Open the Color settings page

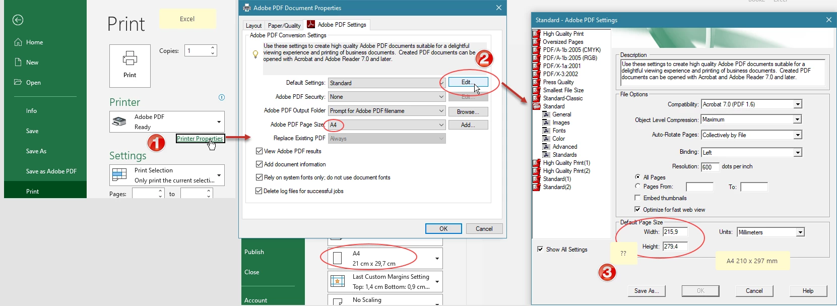tap(558, 139)
